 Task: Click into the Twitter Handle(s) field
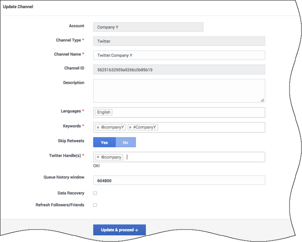coord(196,157)
